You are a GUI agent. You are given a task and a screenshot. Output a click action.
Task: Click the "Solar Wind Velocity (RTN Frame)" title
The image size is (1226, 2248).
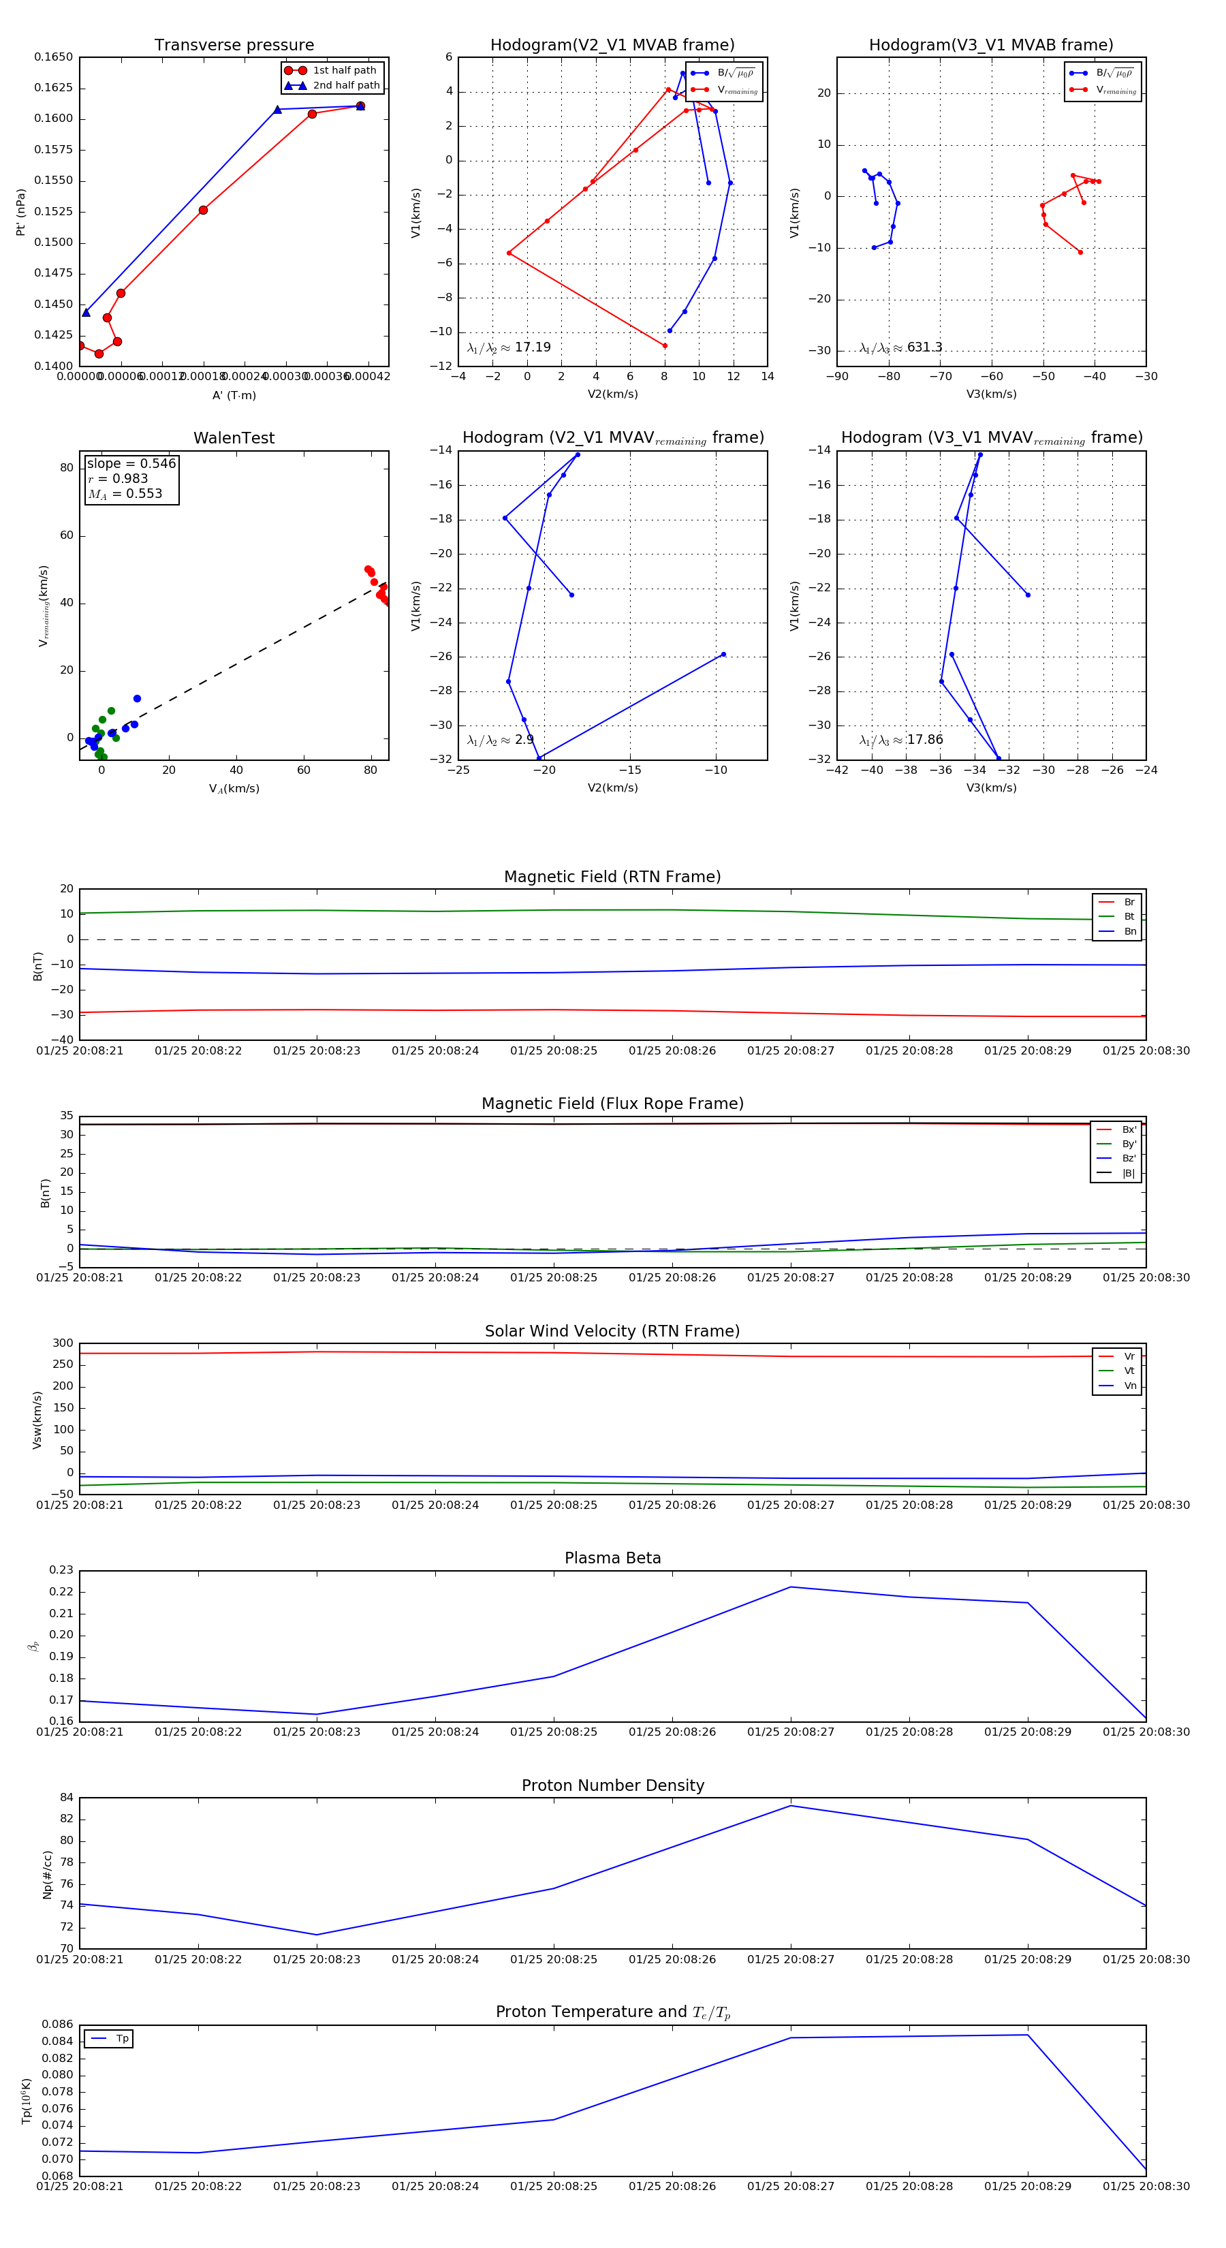coord(612,1331)
